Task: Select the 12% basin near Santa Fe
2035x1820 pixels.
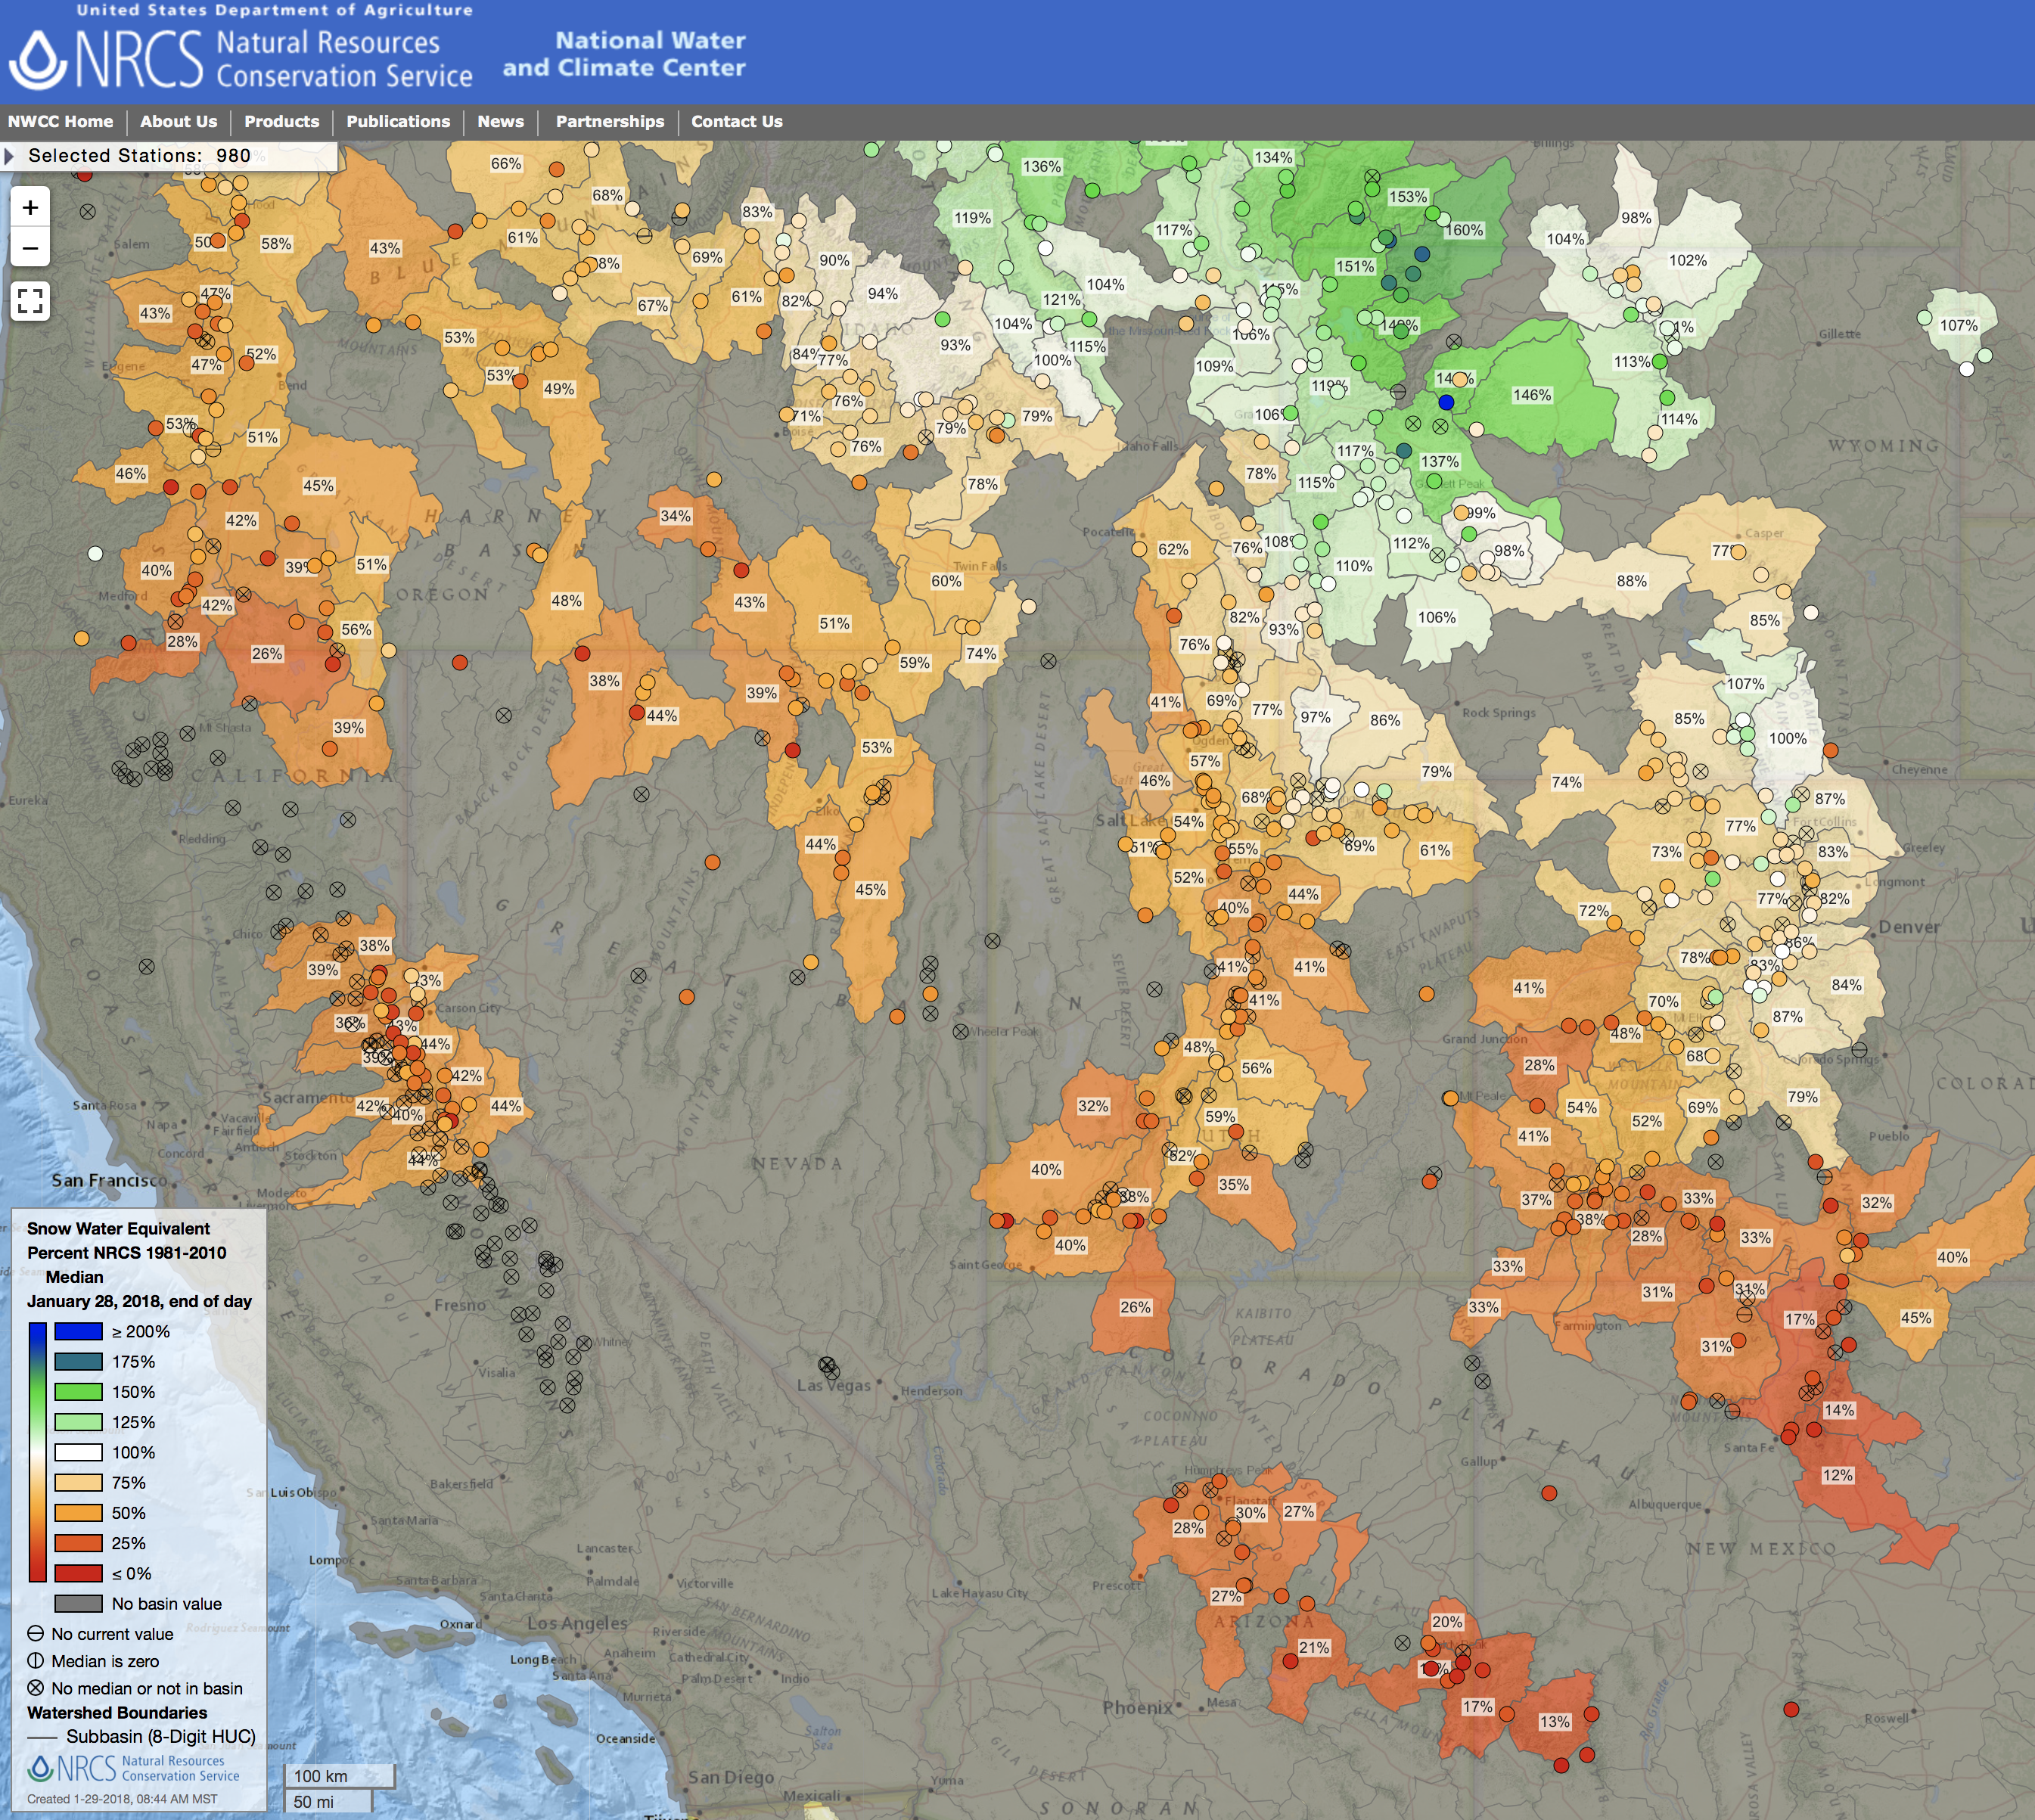Action: (x=1837, y=1476)
